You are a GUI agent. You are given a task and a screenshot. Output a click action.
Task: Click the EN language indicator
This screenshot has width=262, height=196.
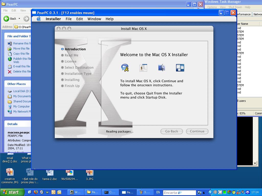pos(158,192)
